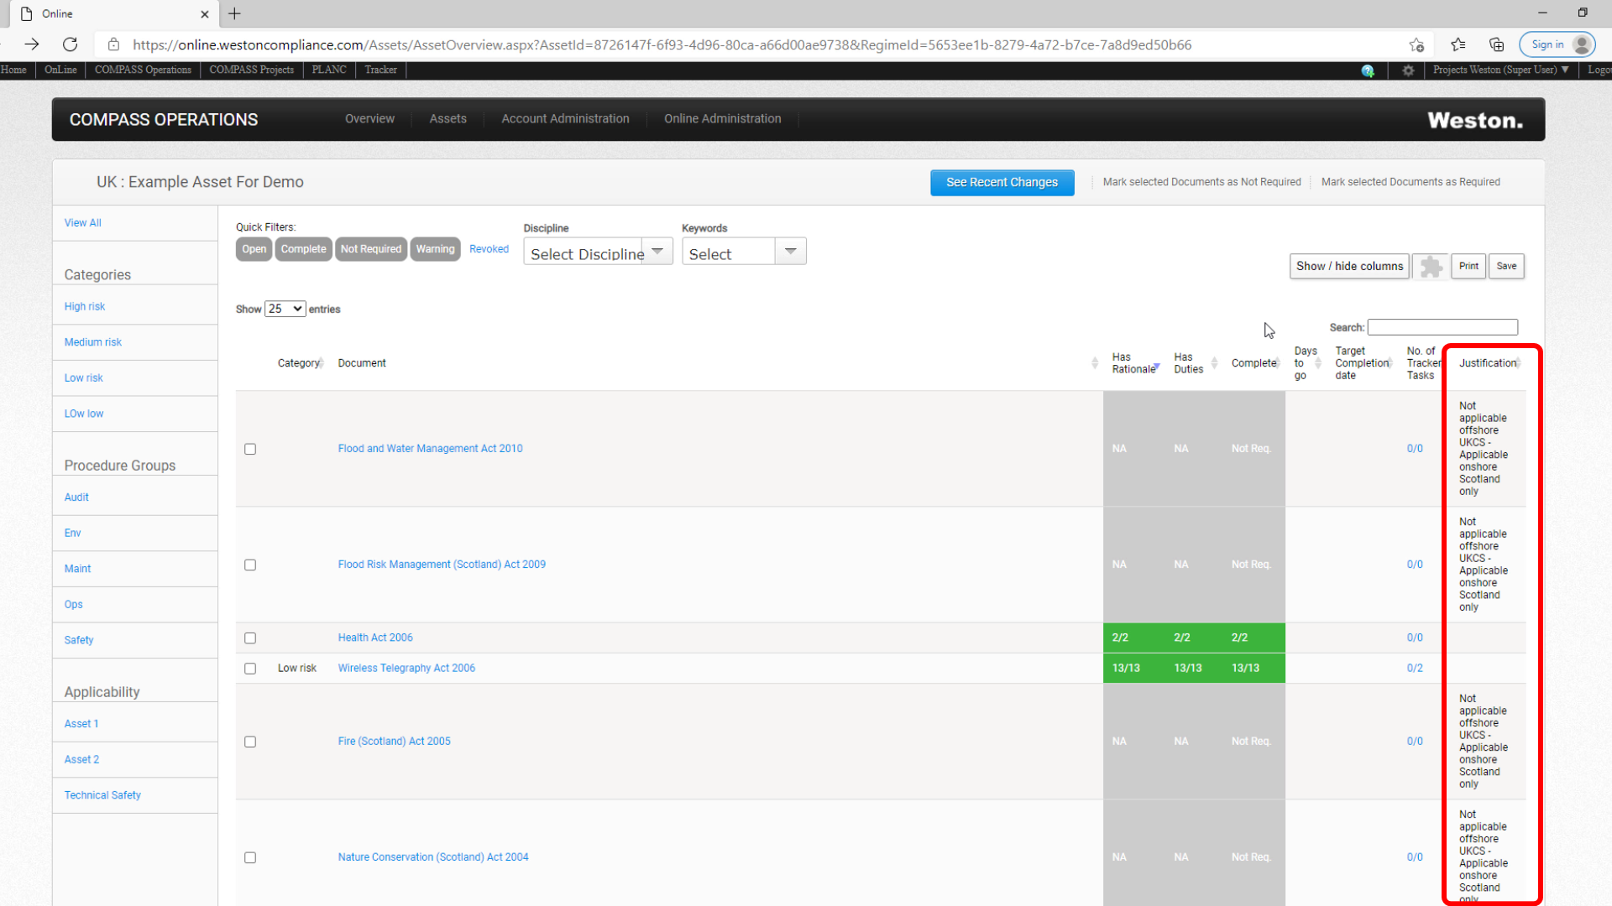Open the browser Collections icon
This screenshot has height=906, width=1612.
tap(1496, 44)
